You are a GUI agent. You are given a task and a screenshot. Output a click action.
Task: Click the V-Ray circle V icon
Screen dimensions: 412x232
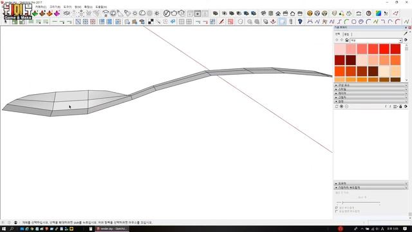point(167,13)
